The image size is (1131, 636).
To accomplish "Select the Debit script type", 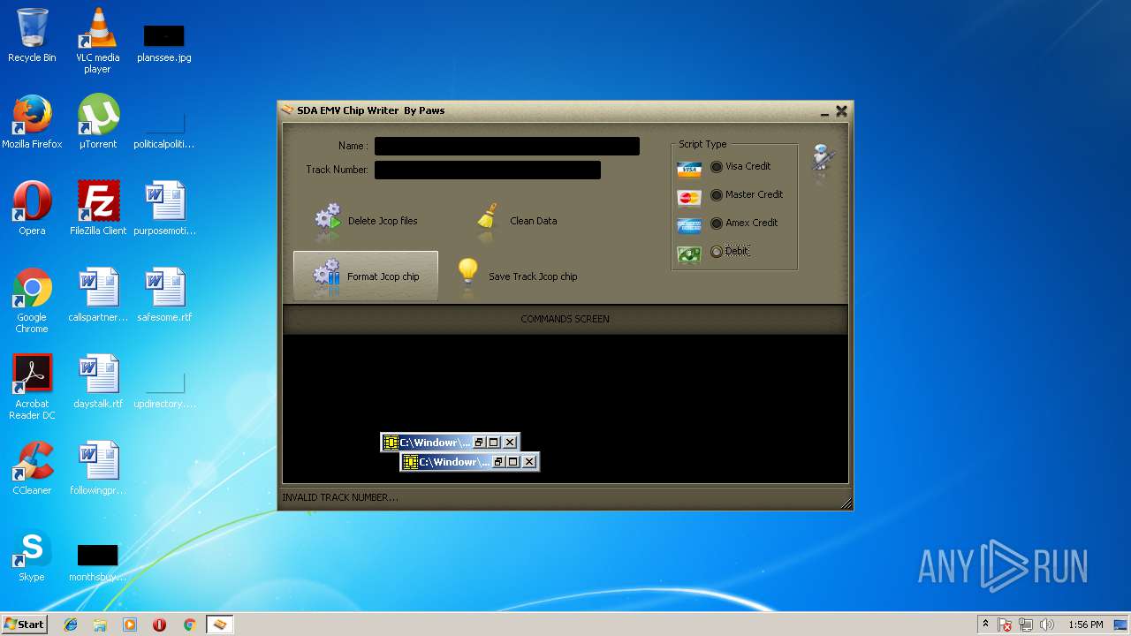I will click(x=730, y=251).
